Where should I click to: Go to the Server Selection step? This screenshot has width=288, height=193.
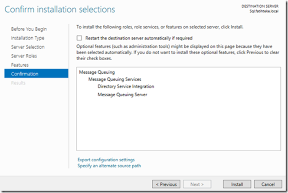pos(28,47)
